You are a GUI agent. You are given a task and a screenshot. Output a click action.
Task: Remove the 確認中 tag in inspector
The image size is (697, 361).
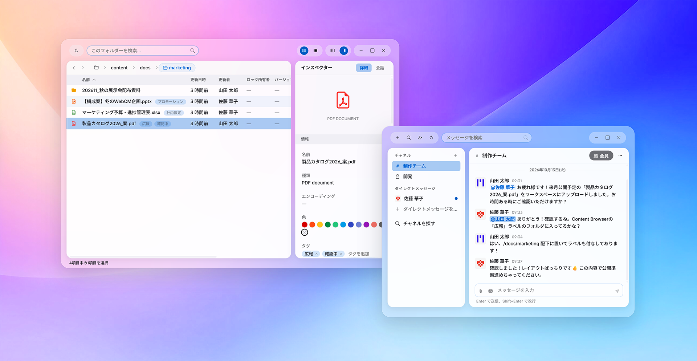click(x=341, y=254)
